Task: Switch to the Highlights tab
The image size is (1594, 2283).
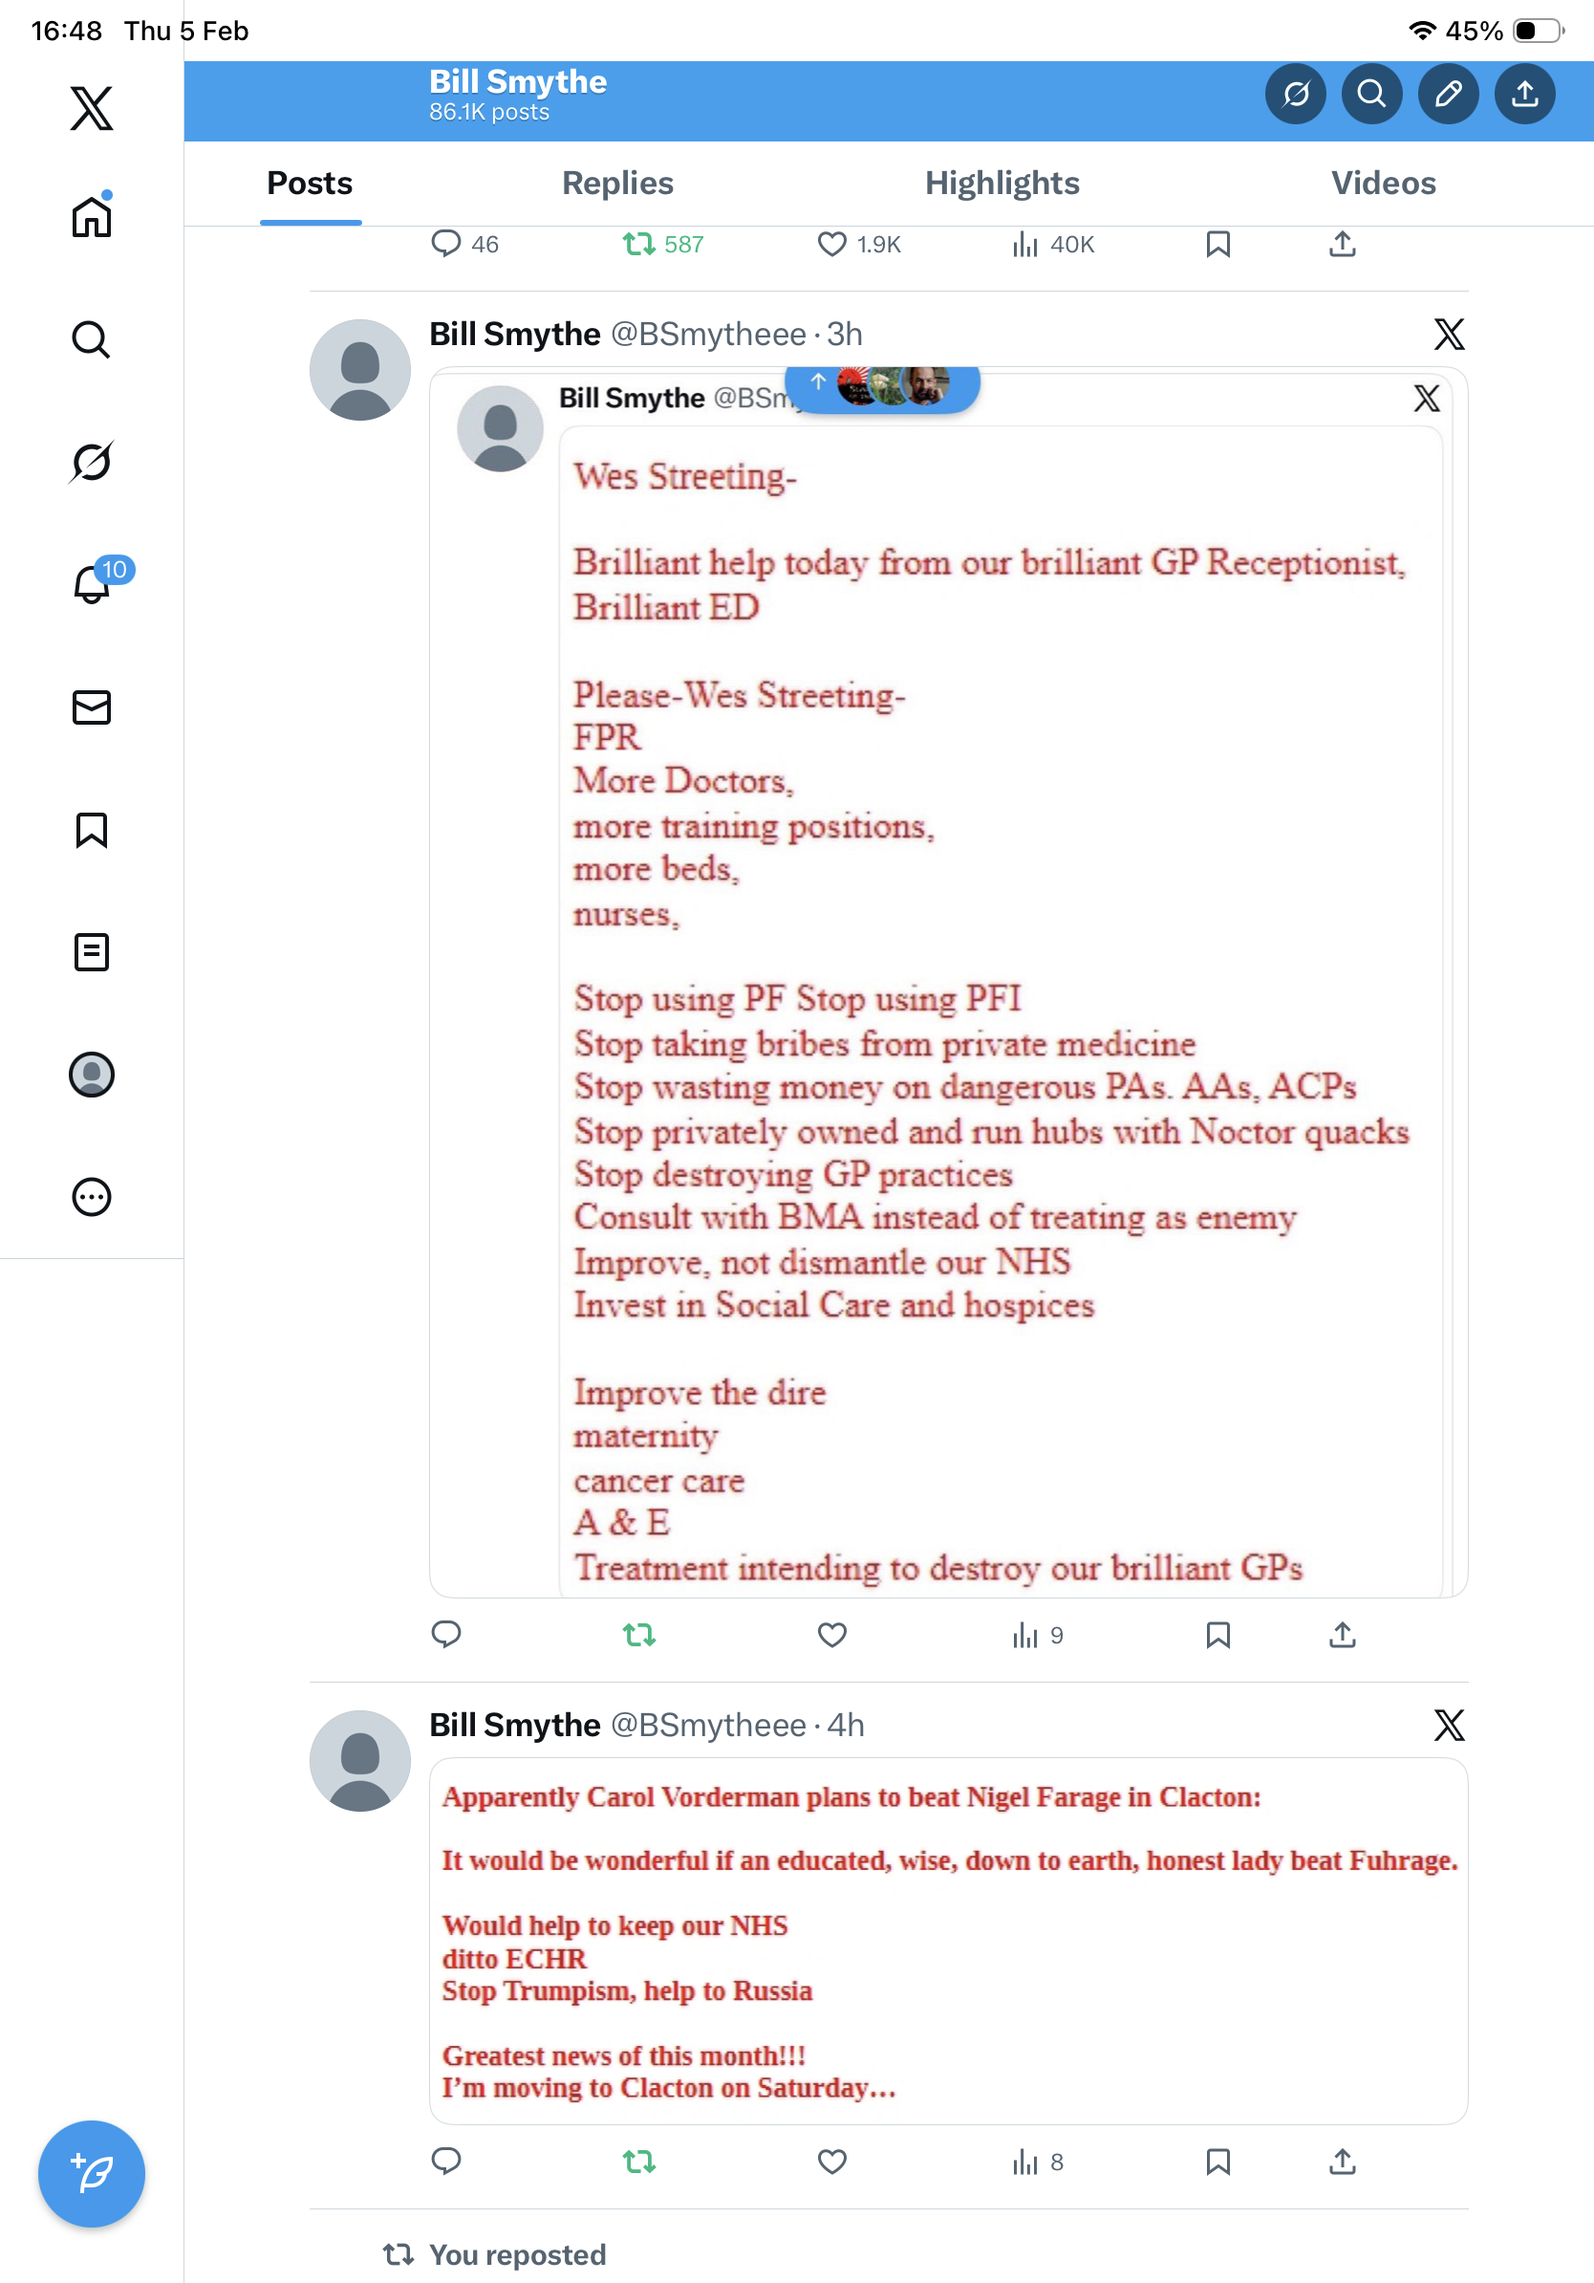Action: click(x=1002, y=183)
